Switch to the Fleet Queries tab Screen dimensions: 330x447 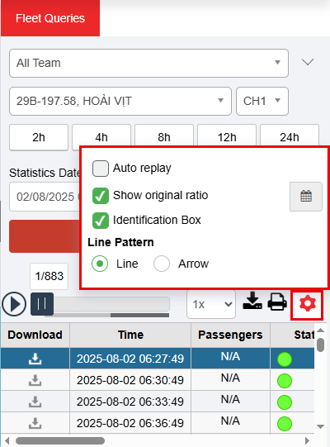pos(50,18)
